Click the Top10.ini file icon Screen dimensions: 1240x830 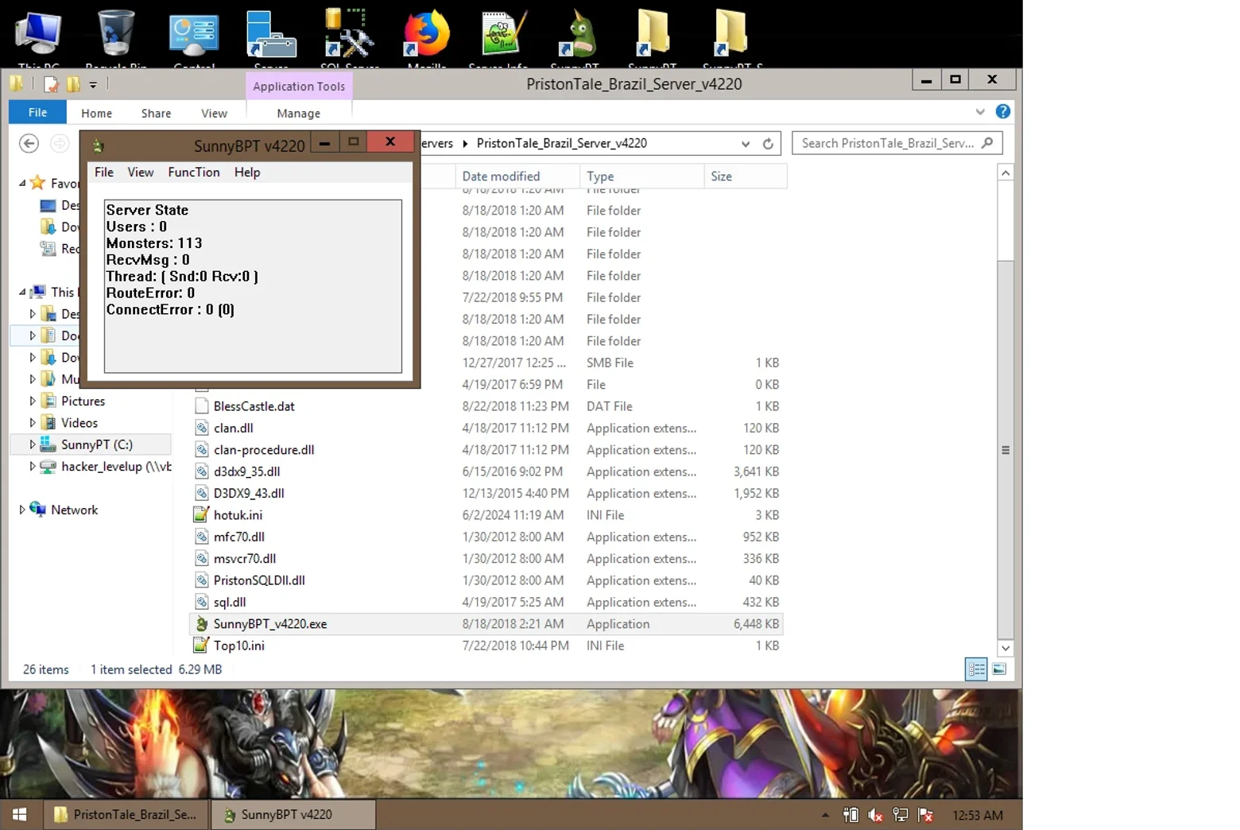pos(202,646)
